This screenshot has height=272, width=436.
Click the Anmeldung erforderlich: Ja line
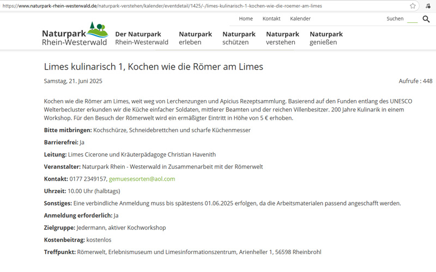coord(81,215)
